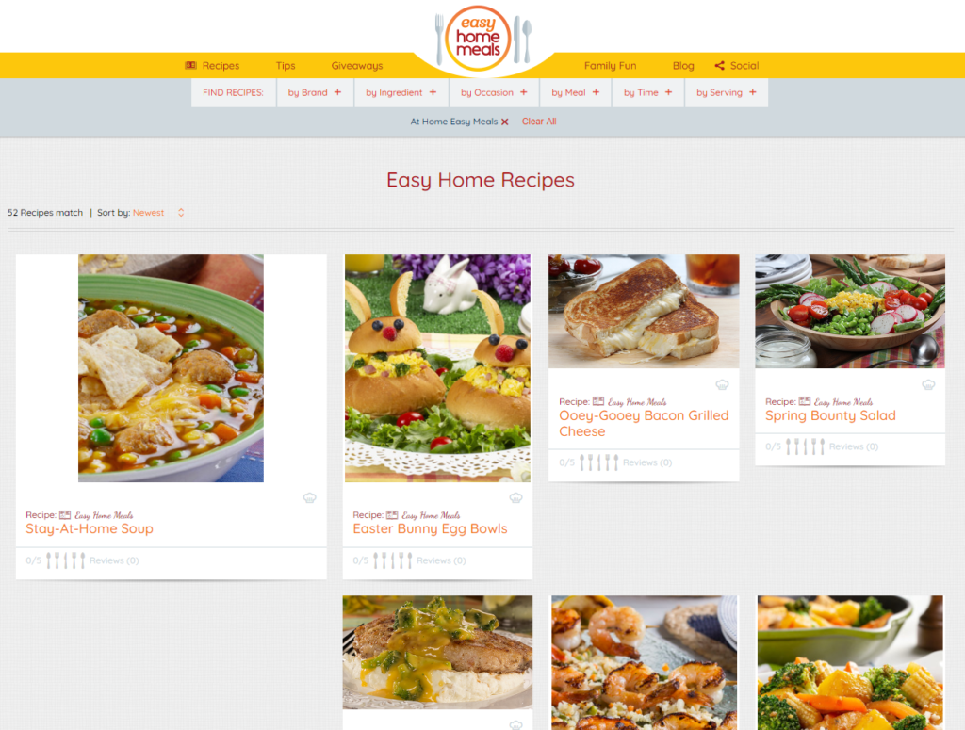This screenshot has width=965, height=730.
Task: Click the Recipes book icon in navigation
Action: point(190,65)
